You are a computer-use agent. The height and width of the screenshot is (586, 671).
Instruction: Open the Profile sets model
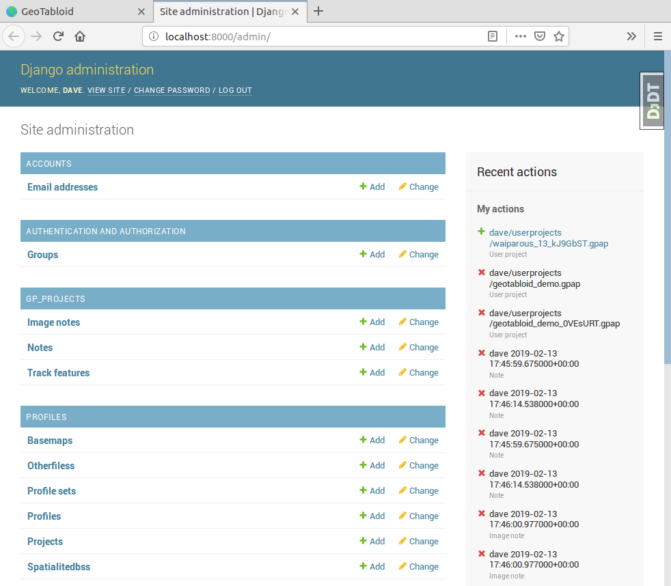tap(52, 490)
